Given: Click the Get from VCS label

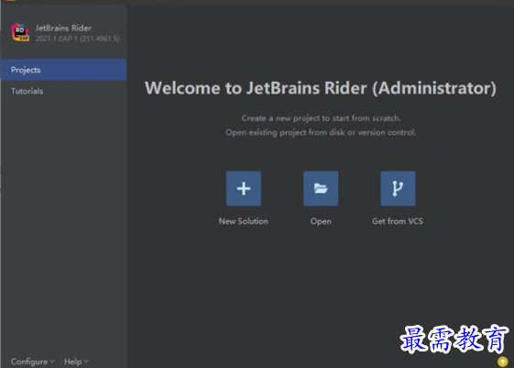Looking at the screenshot, I should [x=398, y=221].
